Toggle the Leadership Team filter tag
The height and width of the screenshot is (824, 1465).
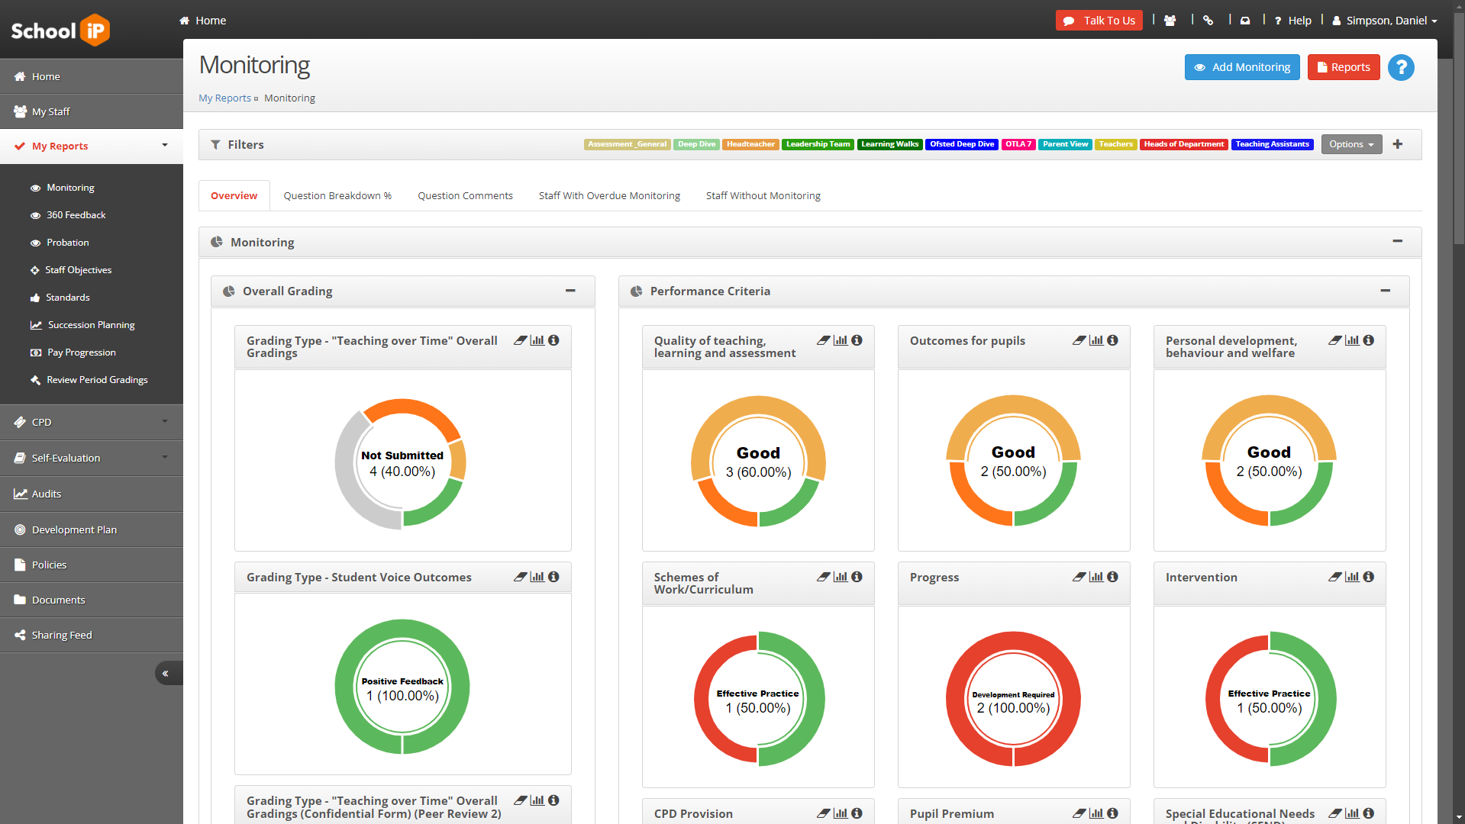pos(818,144)
